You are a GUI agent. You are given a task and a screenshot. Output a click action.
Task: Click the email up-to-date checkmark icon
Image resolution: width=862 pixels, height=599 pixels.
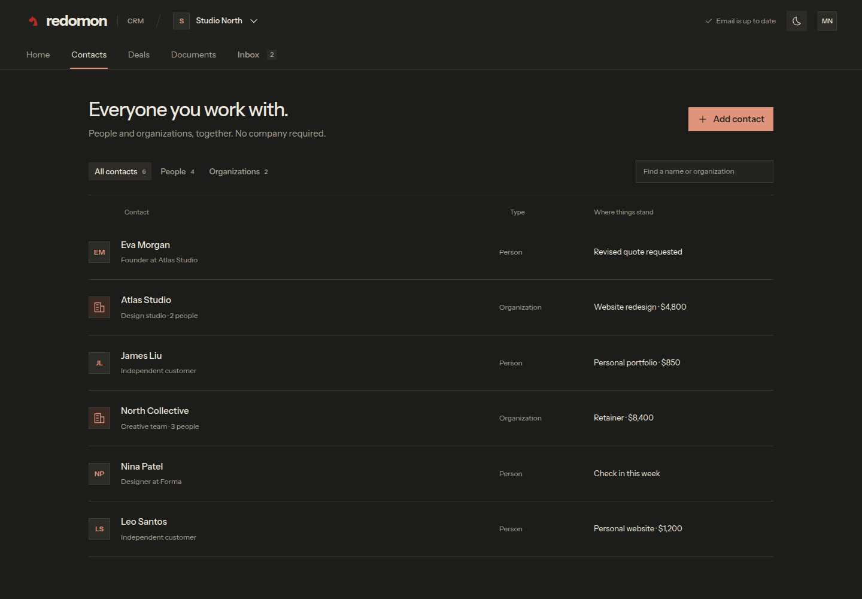709,21
